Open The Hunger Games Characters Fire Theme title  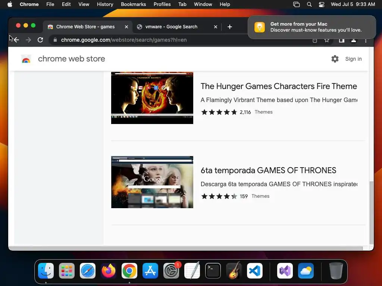tap(279, 86)
